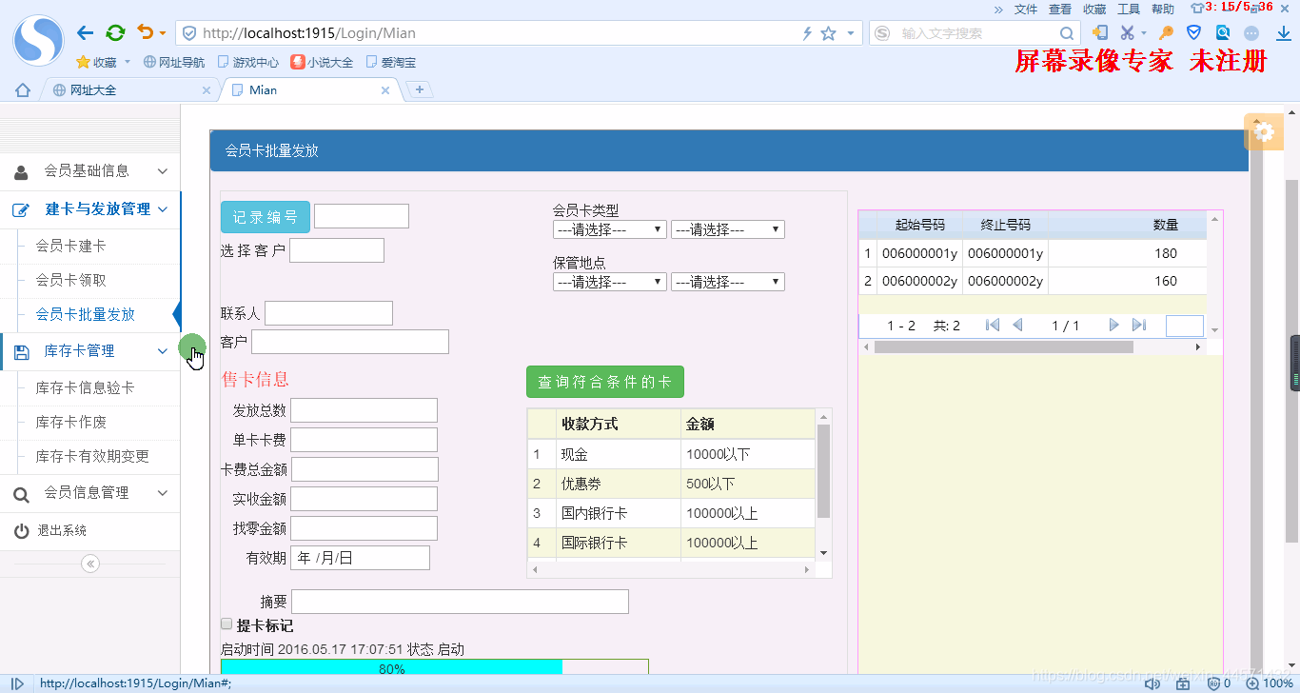Click the magnifier search icon in search box
The width and height of the screenshot is (1300, 693).
point(1068,33)
